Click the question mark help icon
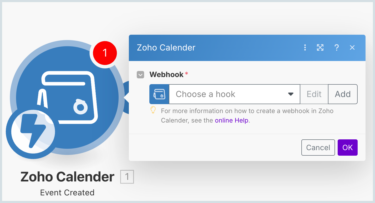Screen dimensions: 375x203 (336, 48)
